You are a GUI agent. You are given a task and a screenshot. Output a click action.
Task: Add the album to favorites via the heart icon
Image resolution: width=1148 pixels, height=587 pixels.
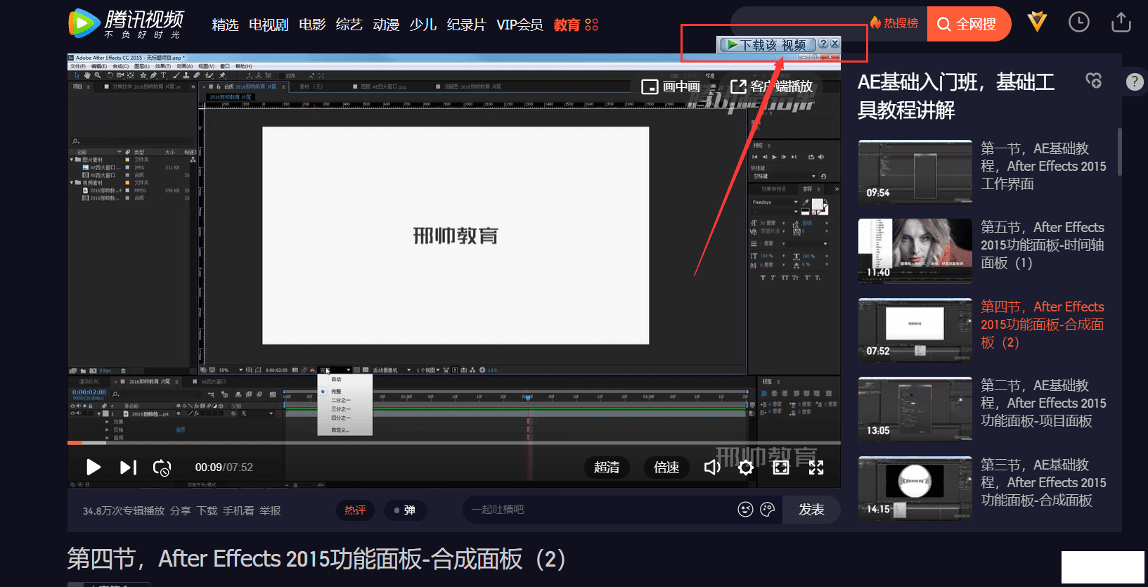pos(1093,82)
